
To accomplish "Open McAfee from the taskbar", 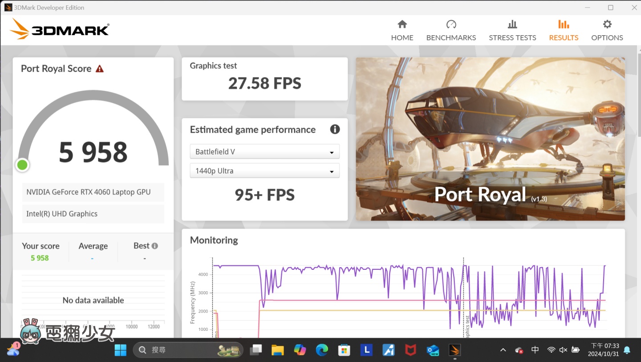I will click(410, 350).
